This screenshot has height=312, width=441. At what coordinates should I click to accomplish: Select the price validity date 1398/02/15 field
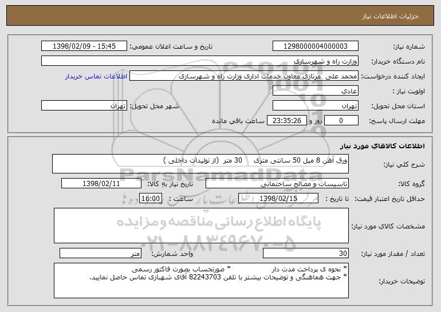(278, 199)
